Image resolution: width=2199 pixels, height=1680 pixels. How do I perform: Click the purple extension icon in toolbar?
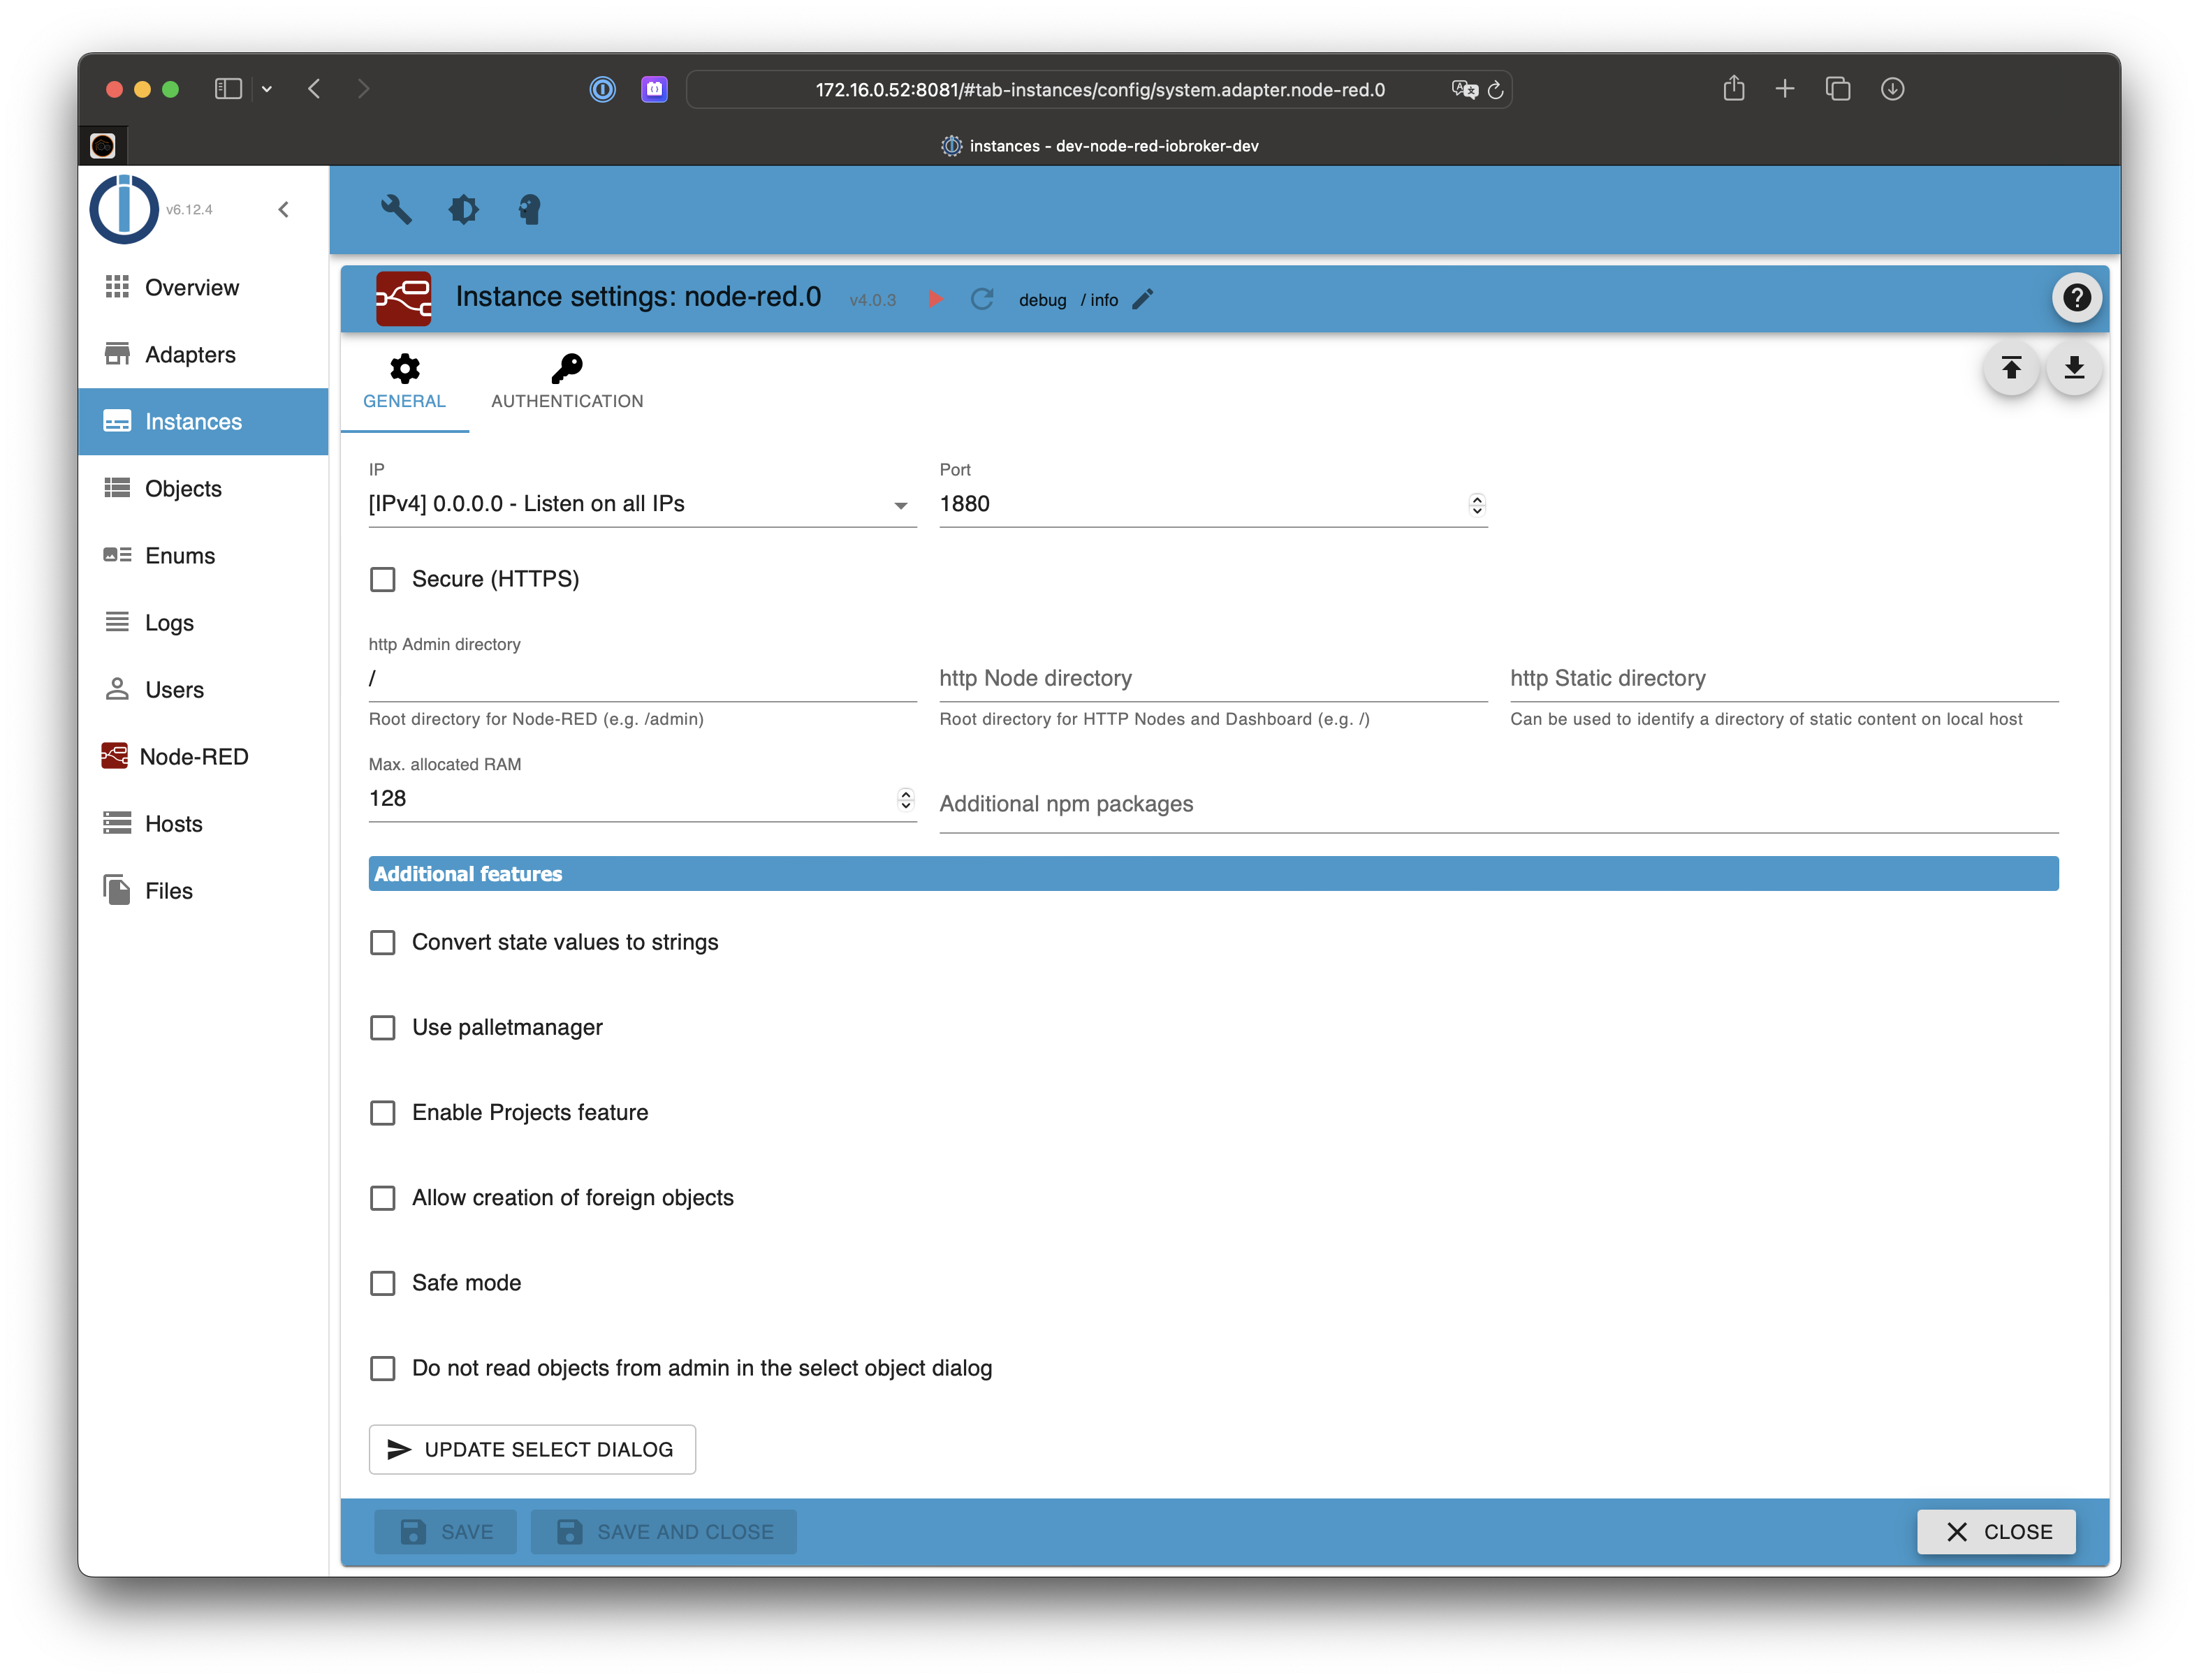pos(655,89)
